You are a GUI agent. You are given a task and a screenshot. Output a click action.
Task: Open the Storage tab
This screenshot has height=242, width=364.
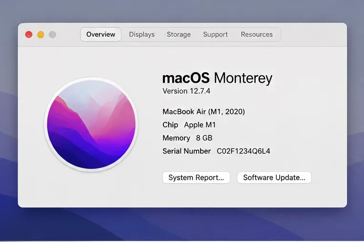coord(179,34)
